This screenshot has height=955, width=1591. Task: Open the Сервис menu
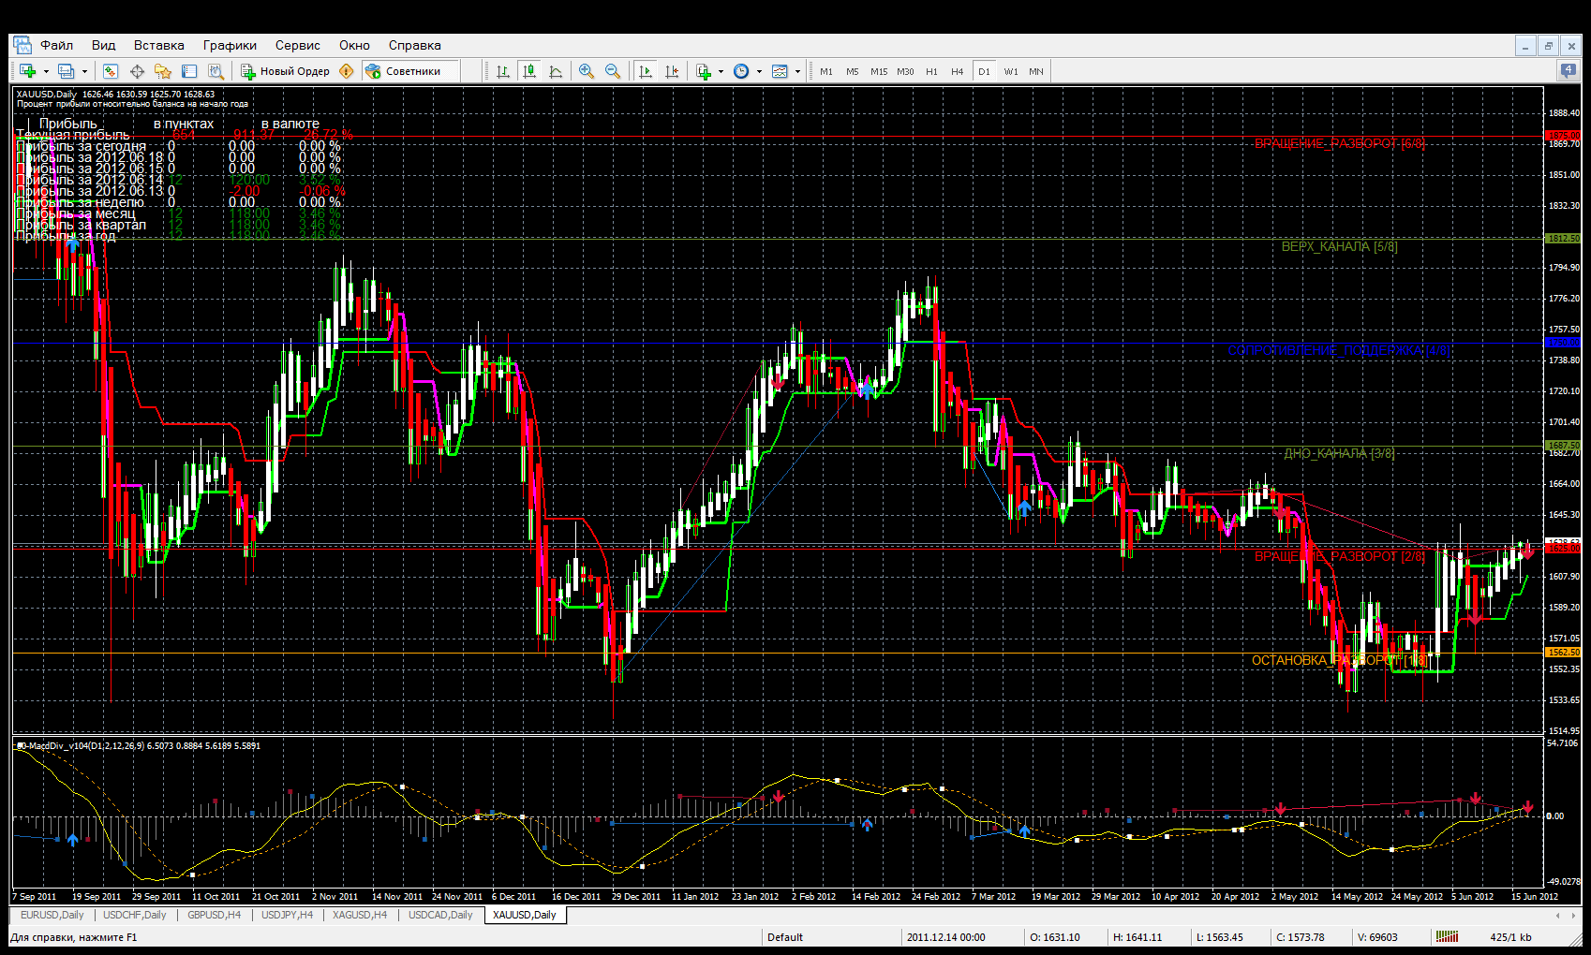(x=297, y=45)
